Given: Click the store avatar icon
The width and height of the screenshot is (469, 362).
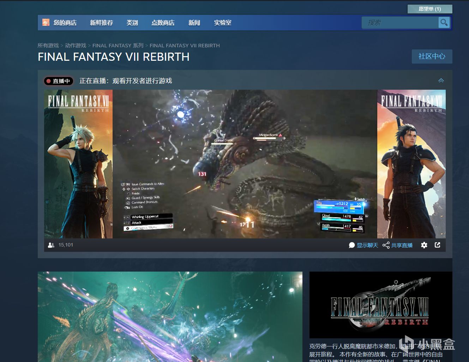Looking at the screenshot, I should pos(46,23).
